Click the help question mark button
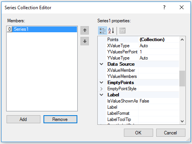 164,7
